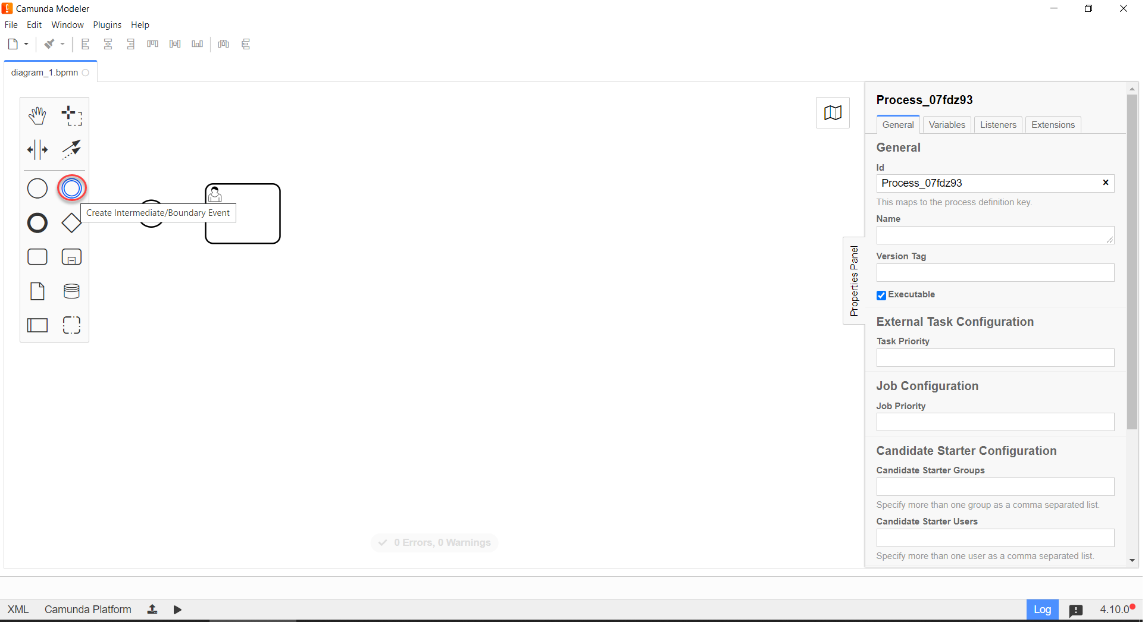Click scrollbar down arrow in properties panel
This screenshot has height=622, width=1145.
(x=1132, y=560)
